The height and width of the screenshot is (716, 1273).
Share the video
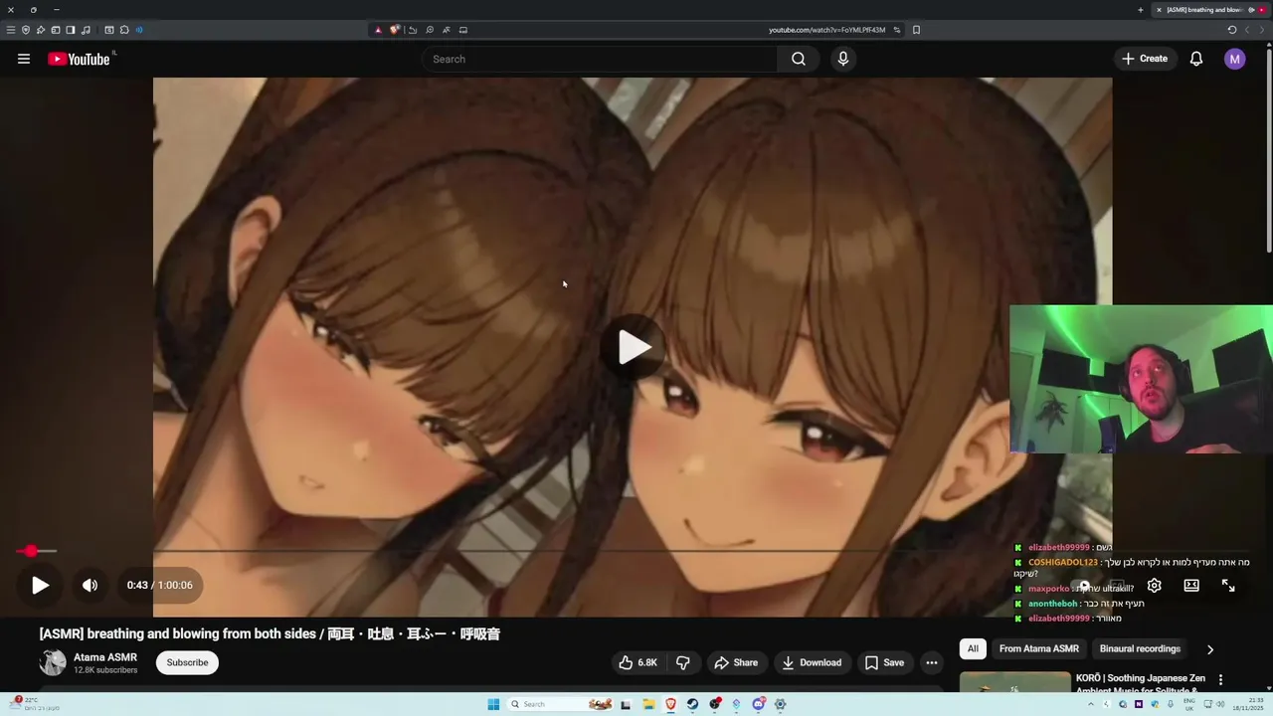coord(736,662)
